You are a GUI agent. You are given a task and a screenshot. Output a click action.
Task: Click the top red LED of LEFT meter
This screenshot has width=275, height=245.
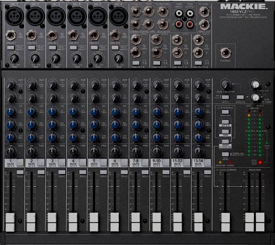click(x=249, y=111)
